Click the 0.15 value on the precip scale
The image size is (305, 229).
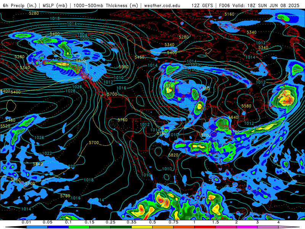coord(90,222)
